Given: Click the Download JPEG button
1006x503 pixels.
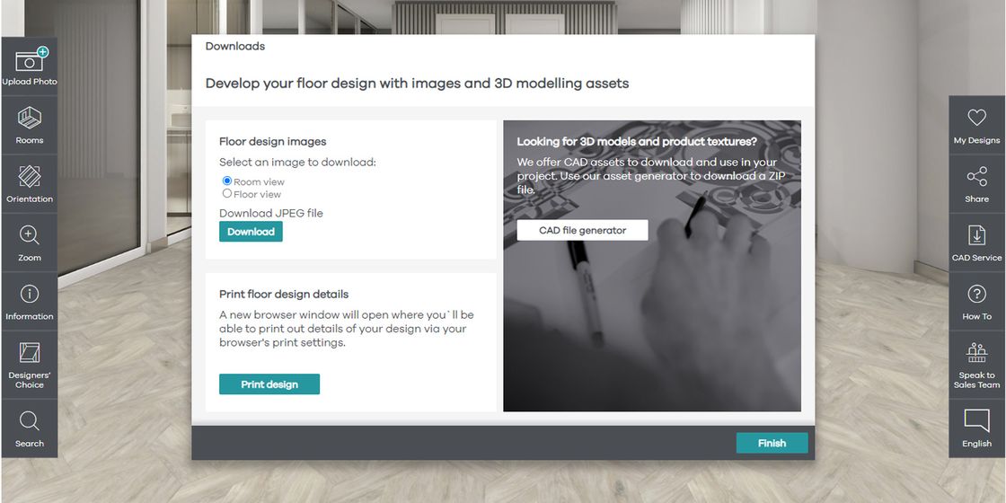Looking at the screenshot, I should pyautogui.click(x=251, y=232).
